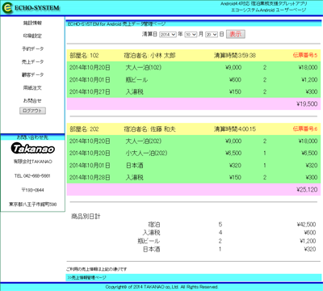Follow the >>売上情報管理ページ link
The width and height of the screenshot is (323, 291).
click(86, 277)
